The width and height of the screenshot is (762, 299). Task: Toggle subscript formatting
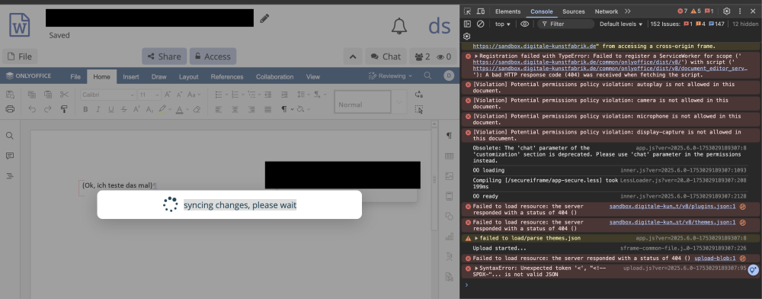(149, 109)
